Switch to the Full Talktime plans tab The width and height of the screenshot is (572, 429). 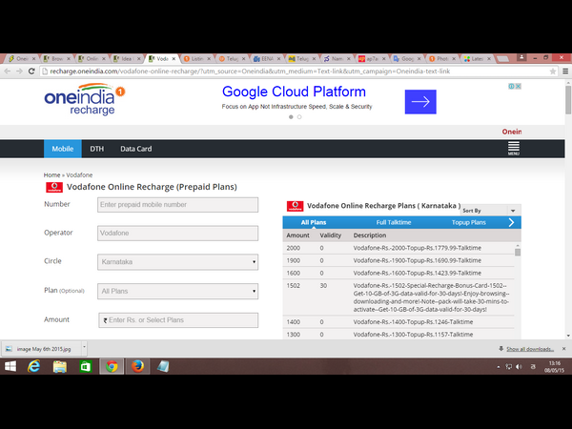pyautogui.click(x=393, y=222)
